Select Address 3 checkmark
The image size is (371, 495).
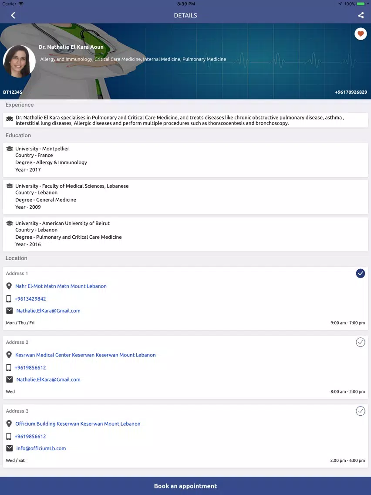[360, 411]
